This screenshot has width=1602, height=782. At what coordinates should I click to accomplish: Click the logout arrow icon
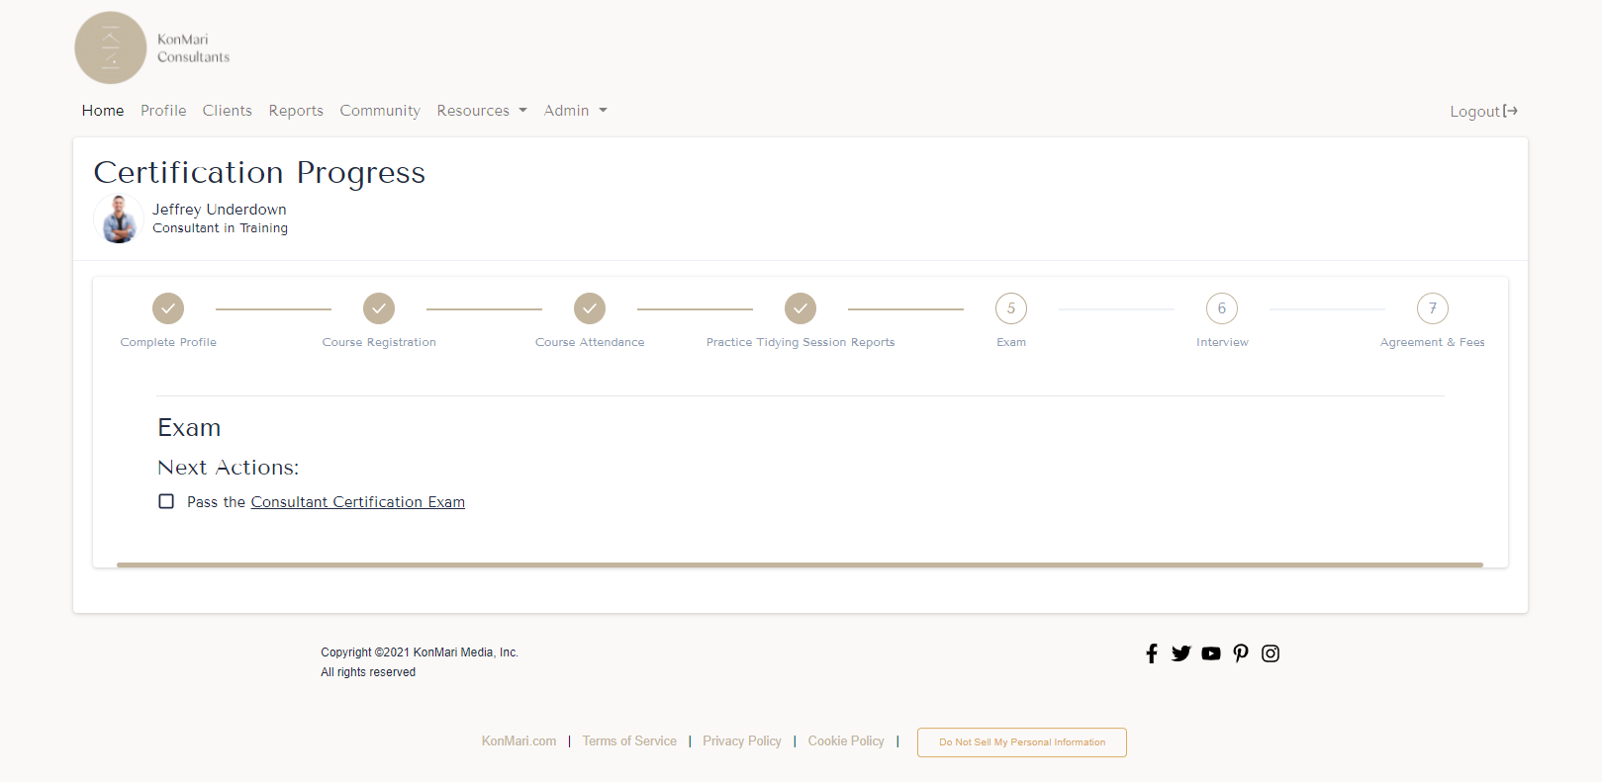pyautogui.click(x=1510, y=111)
